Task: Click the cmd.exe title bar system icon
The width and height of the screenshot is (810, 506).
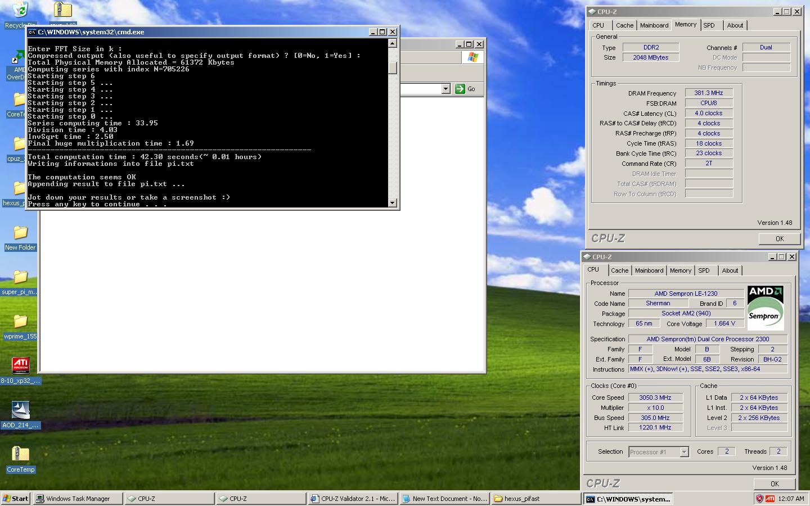Action: click(33, 32)
